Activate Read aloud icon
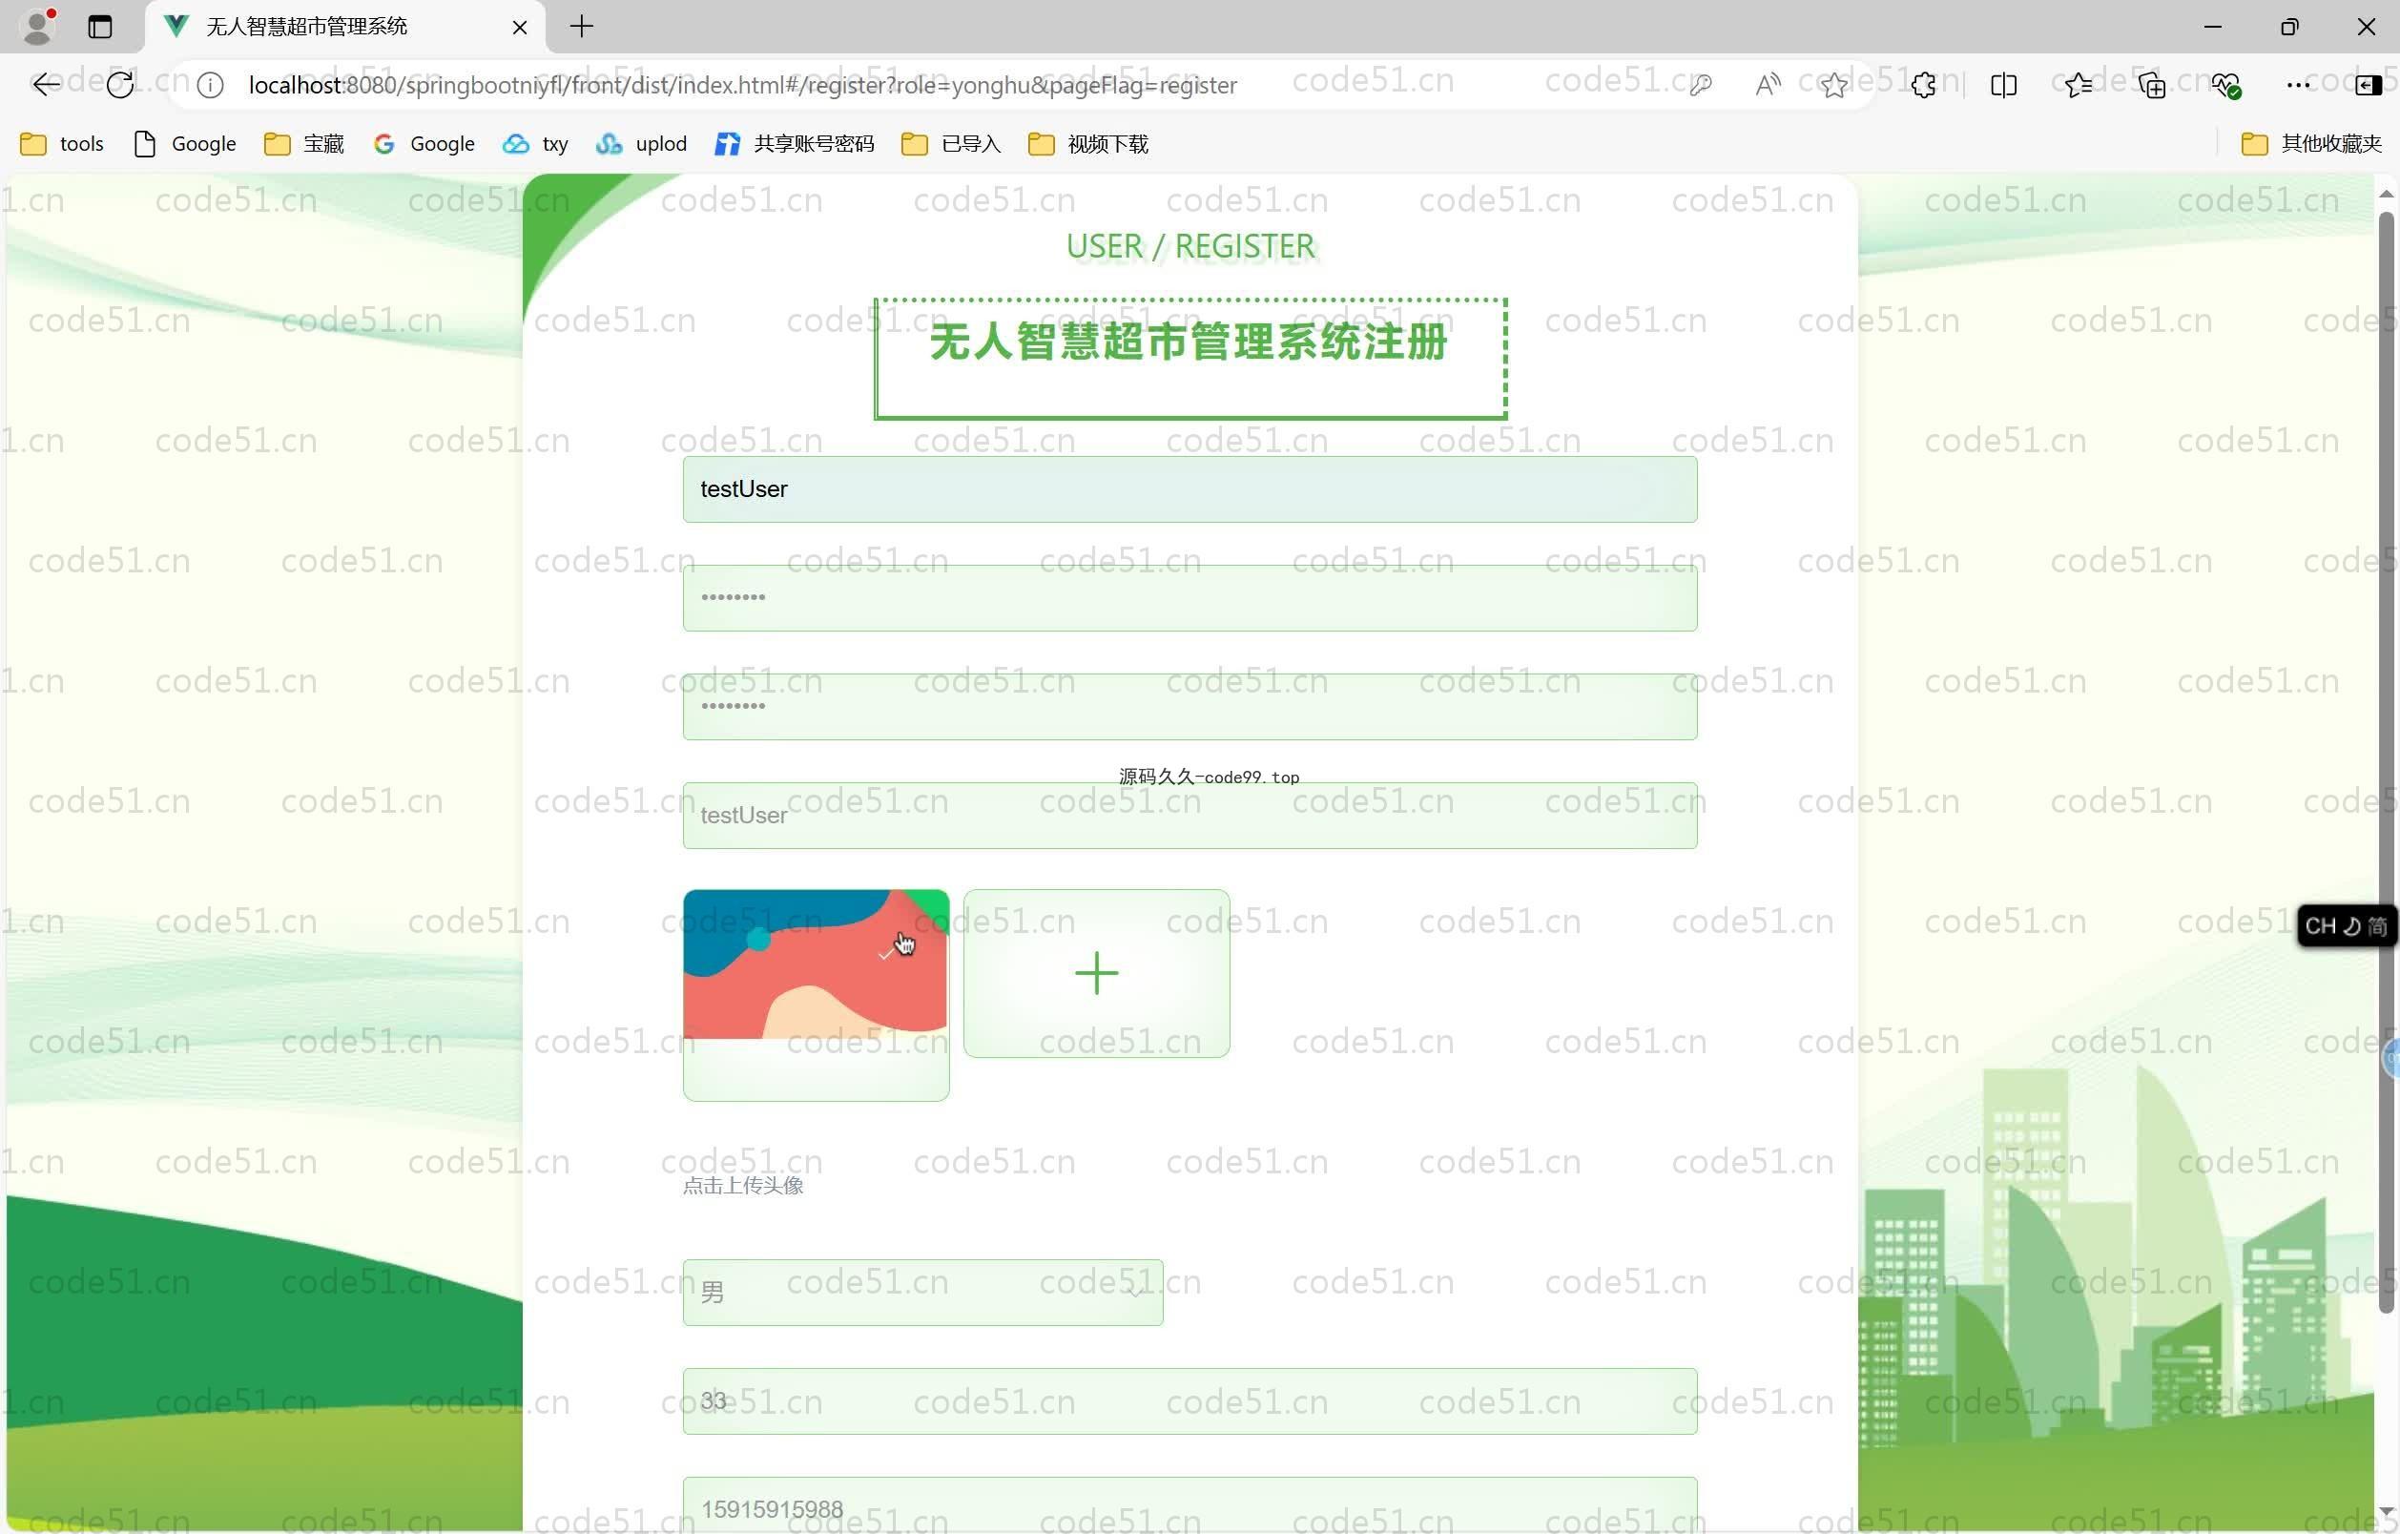Image resolution: width=2400 pixels, height=1534 pixels. point(1768,86)
